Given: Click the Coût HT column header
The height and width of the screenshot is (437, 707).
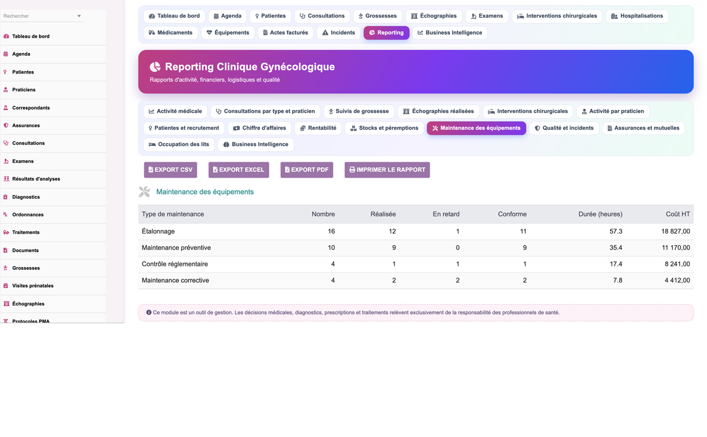Looking at the screenshot, I should point(678,214).
